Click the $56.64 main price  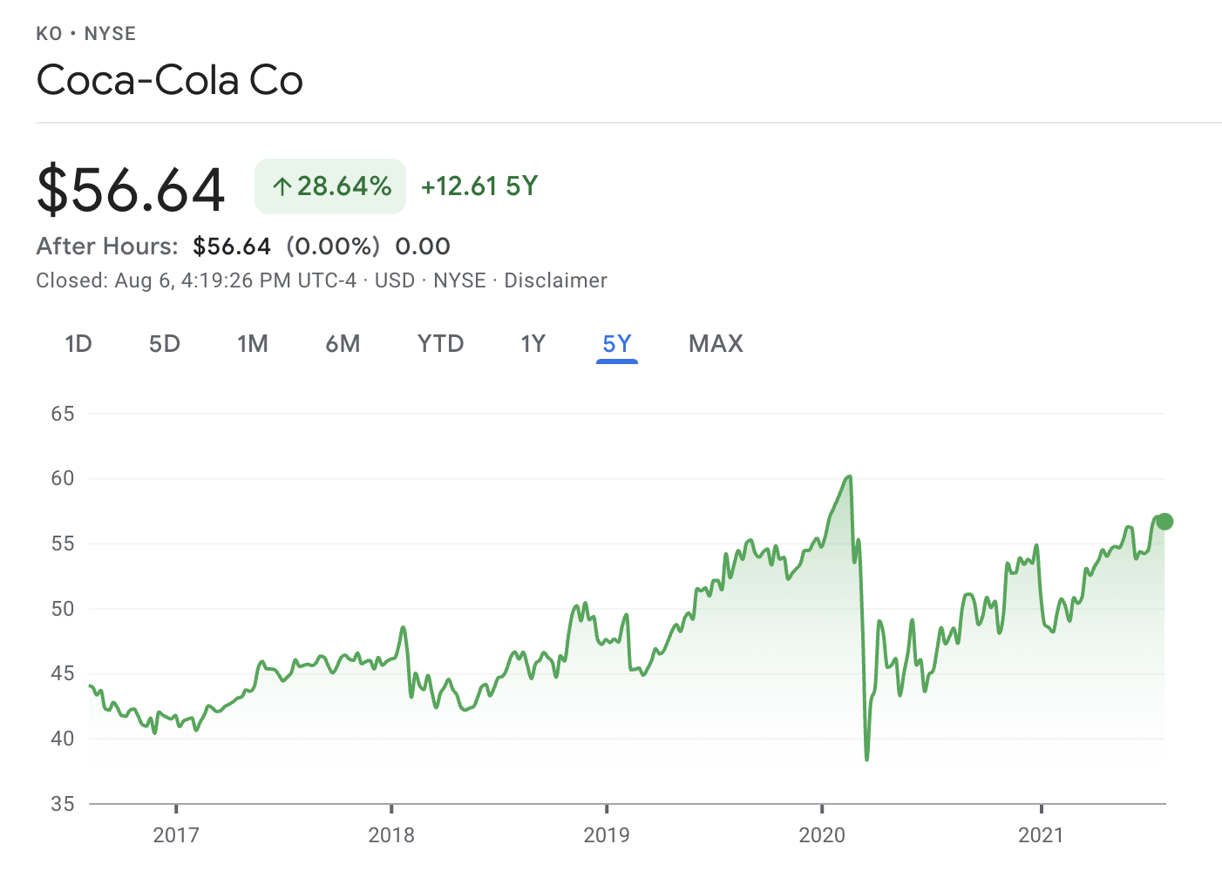click(131, 189)
